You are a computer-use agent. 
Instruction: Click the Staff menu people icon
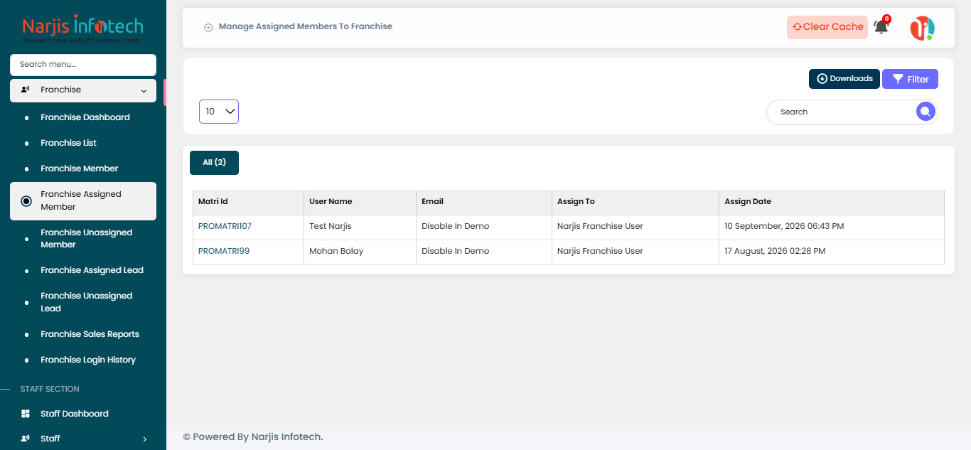[x=26, y=439]
